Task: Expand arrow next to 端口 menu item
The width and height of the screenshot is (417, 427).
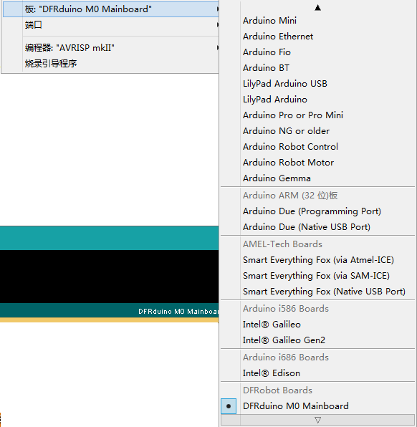Action: coord(217,25)
